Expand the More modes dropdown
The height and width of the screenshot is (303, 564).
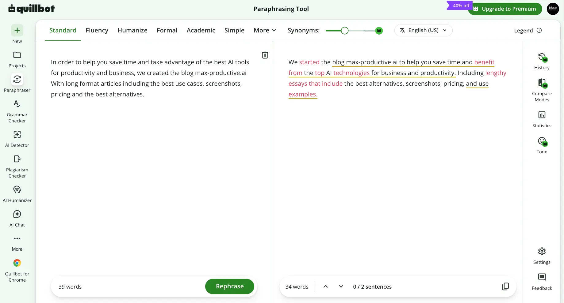pyautogui.click(x=265, y=30)
